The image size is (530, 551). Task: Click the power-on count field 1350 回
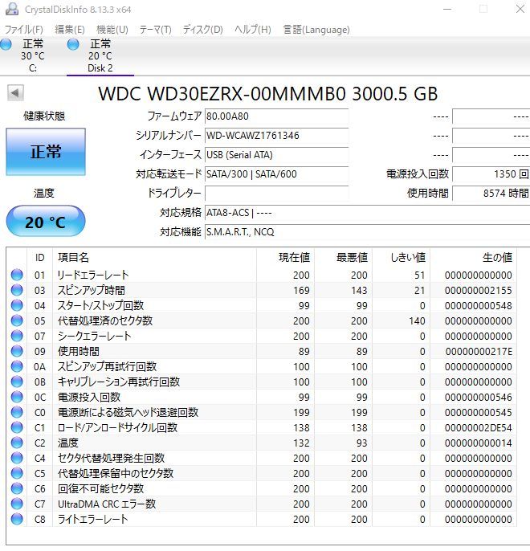pos(491,174)
